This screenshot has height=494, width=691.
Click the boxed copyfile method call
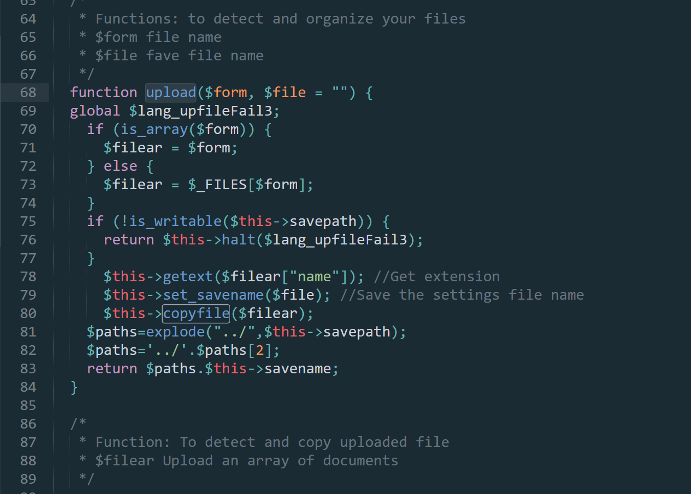pos(196,313)
